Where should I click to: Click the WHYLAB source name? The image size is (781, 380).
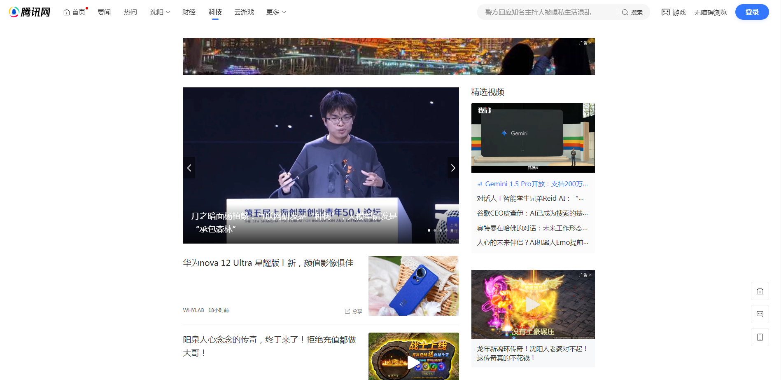(194, 310)
